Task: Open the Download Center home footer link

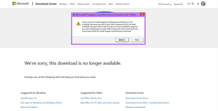Action: (x=137, y=98)
